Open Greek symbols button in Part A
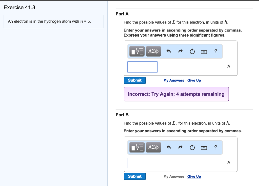This screenshot has height=186, width=259. tap(154, 51)
